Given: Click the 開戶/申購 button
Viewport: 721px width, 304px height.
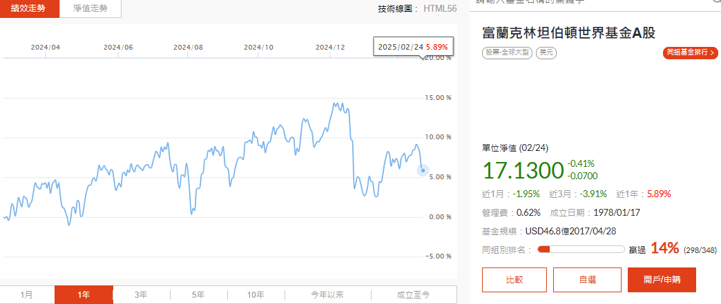Looking at the screenshot, I should coord(662,280).
